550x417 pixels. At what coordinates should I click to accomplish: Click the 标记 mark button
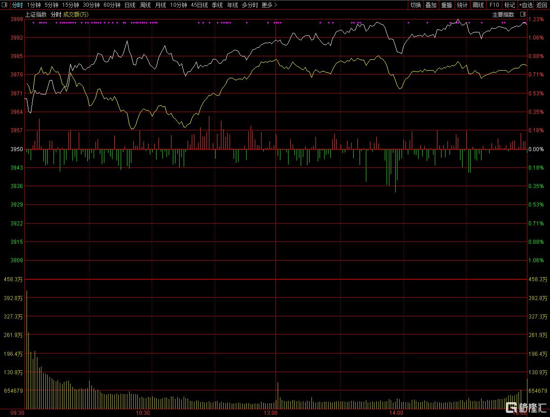pyautogui.click(x=509, y=5)
